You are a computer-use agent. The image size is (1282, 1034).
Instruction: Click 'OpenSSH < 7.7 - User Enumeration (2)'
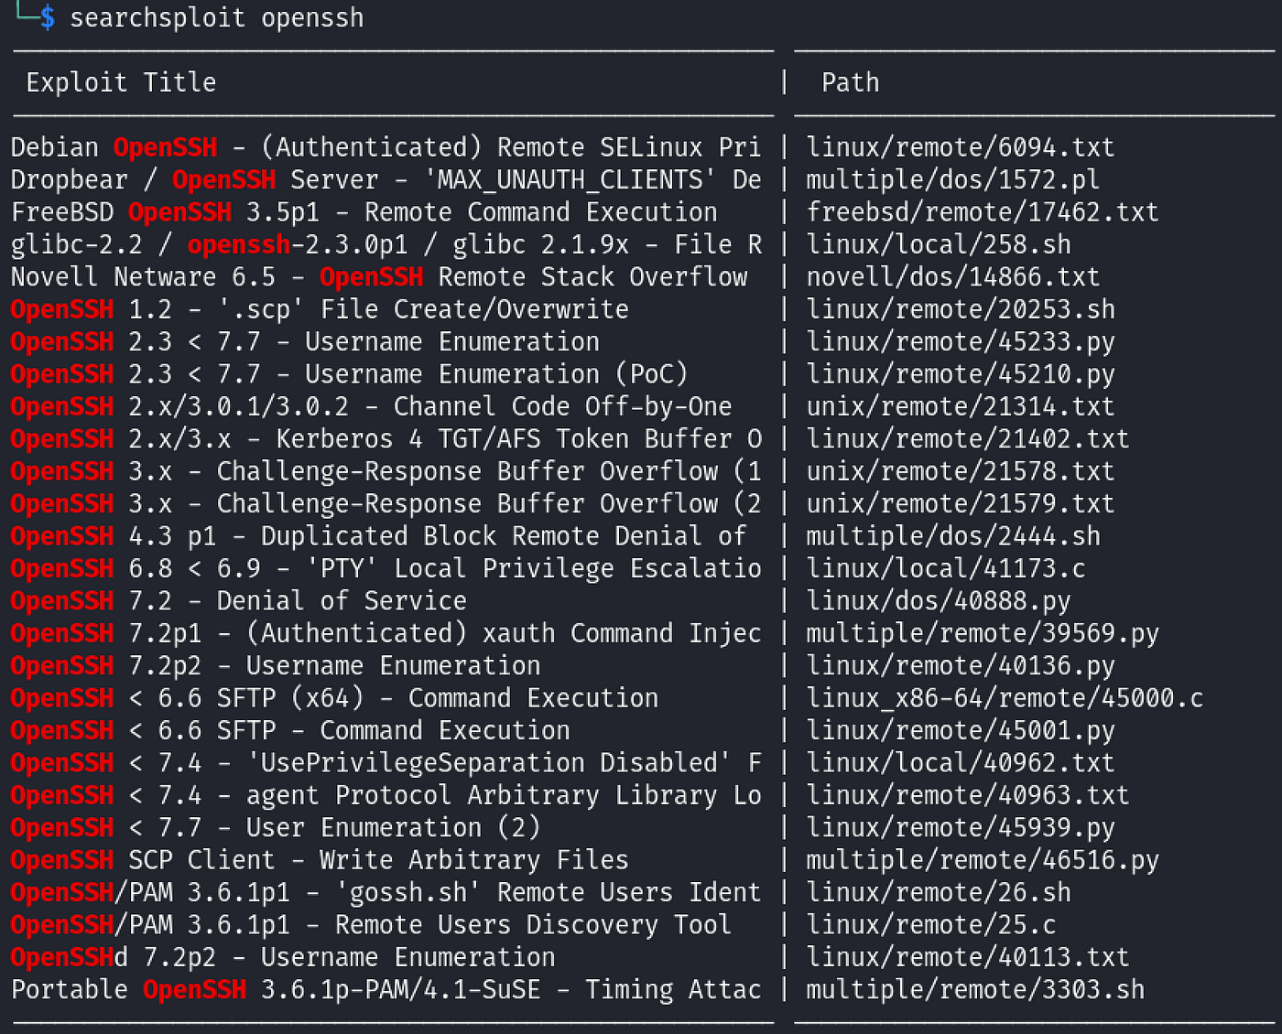tap(276, 827)
